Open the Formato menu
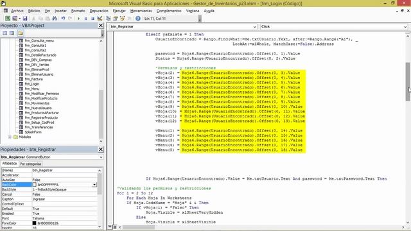 click(x=78, y=11)
